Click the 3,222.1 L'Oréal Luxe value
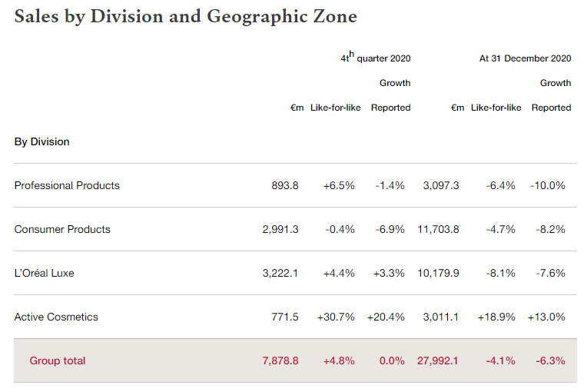 pos(280,273)
